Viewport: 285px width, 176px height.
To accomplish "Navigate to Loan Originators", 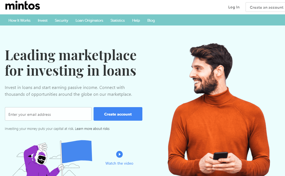I will pos(89,20).
